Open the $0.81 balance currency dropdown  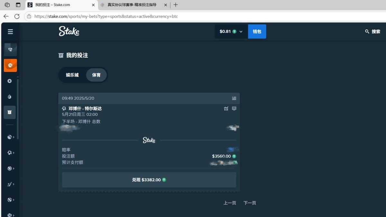pos(231,31)
